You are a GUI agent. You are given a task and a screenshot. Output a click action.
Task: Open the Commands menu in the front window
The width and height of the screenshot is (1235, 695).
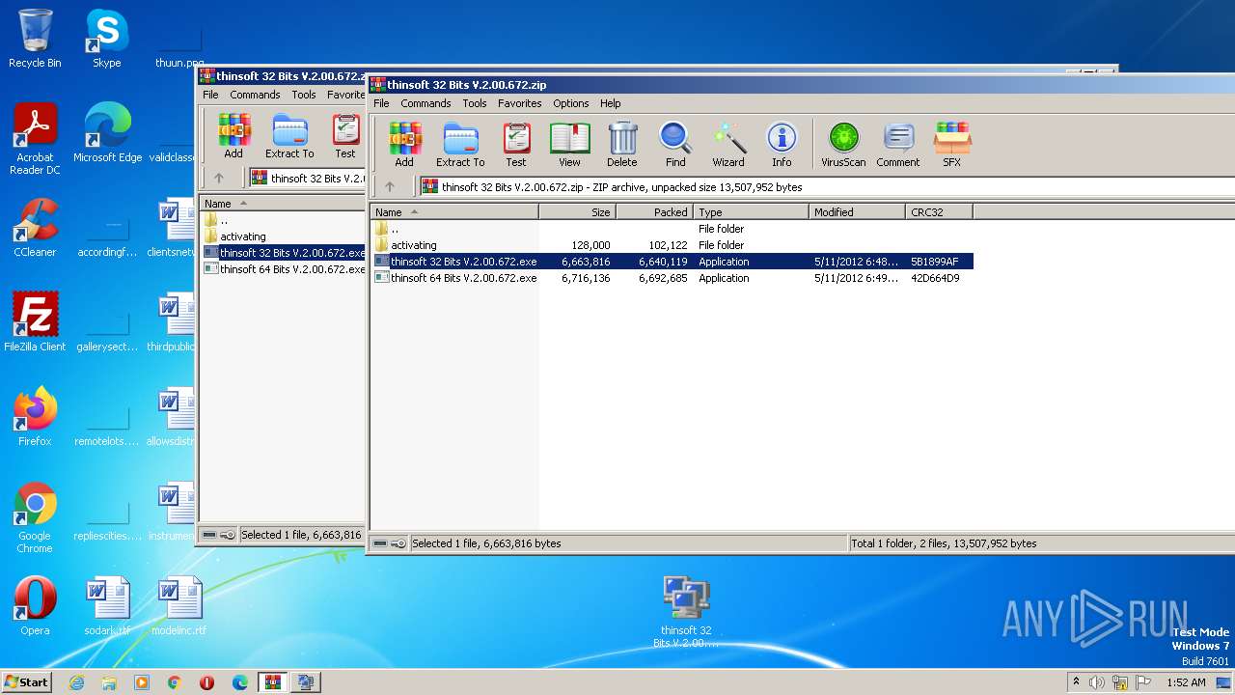[425, 103]
